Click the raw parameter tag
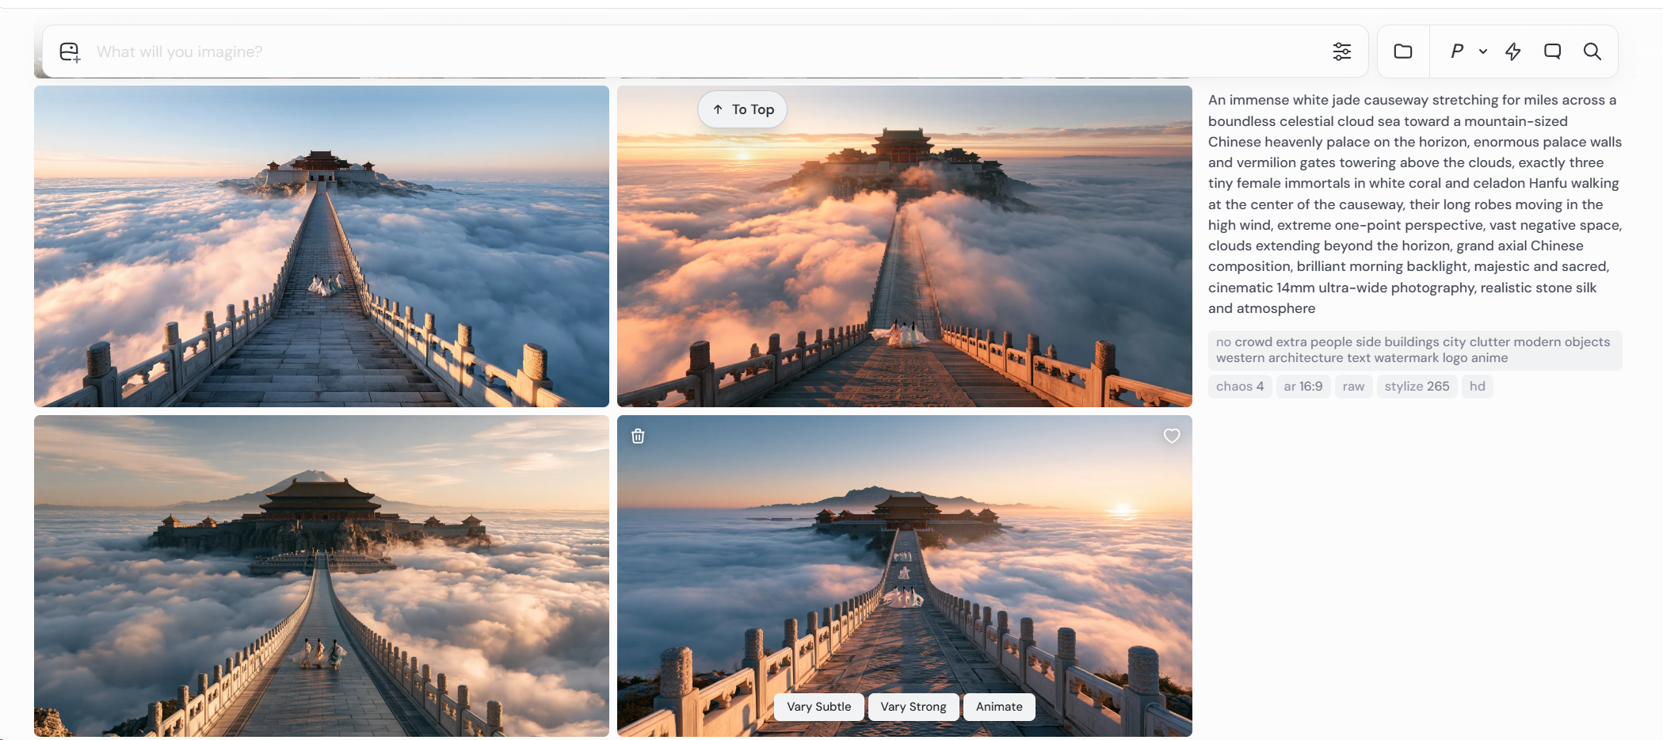This screenshot has width=1663, height=740. (x=1353, y=387)
